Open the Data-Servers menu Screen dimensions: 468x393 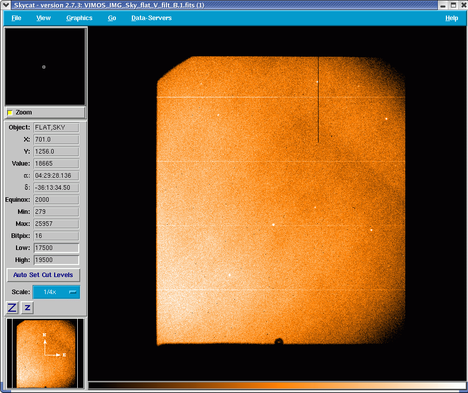pyautogui.click(x=151, y=18)
